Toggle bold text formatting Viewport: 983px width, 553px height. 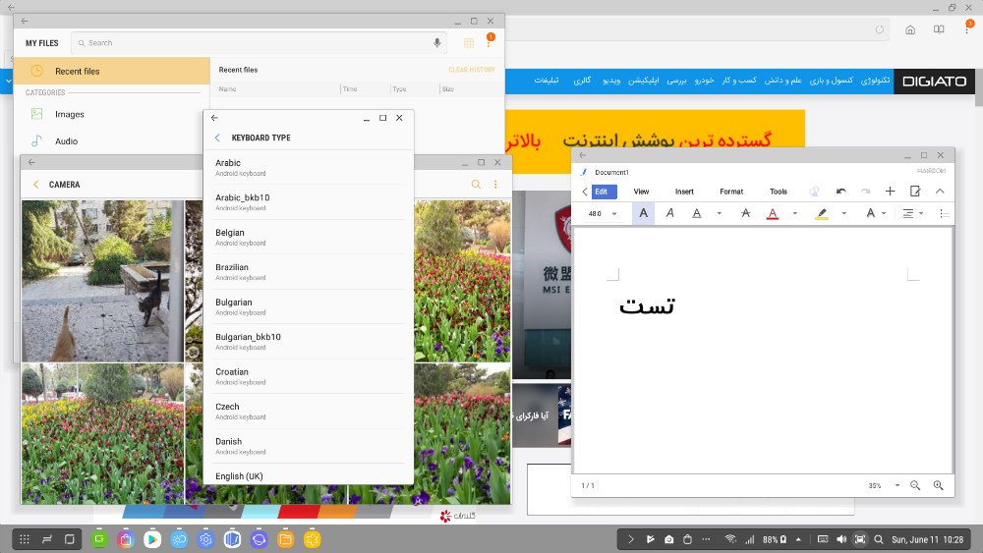tap(643, 213)
